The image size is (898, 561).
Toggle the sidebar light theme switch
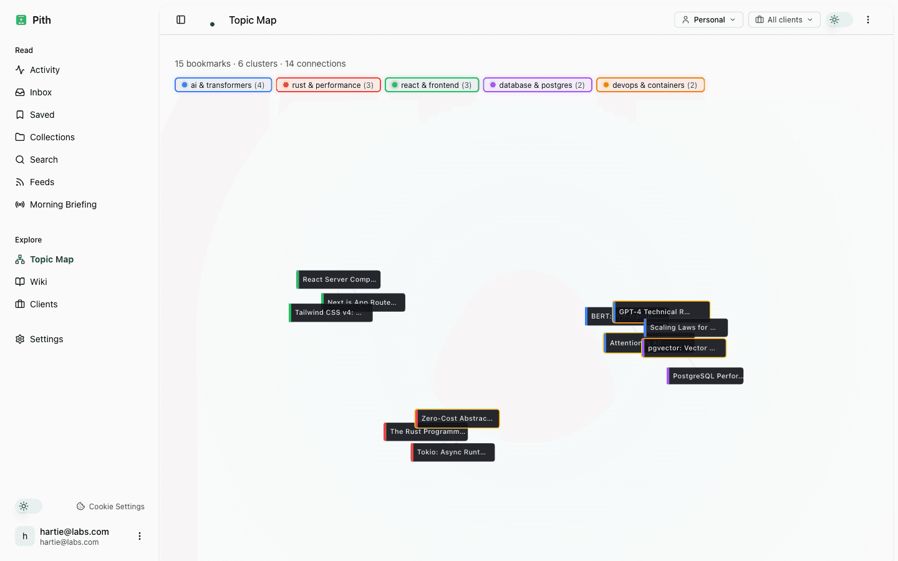pyautogui.click(x=29, y=506)
